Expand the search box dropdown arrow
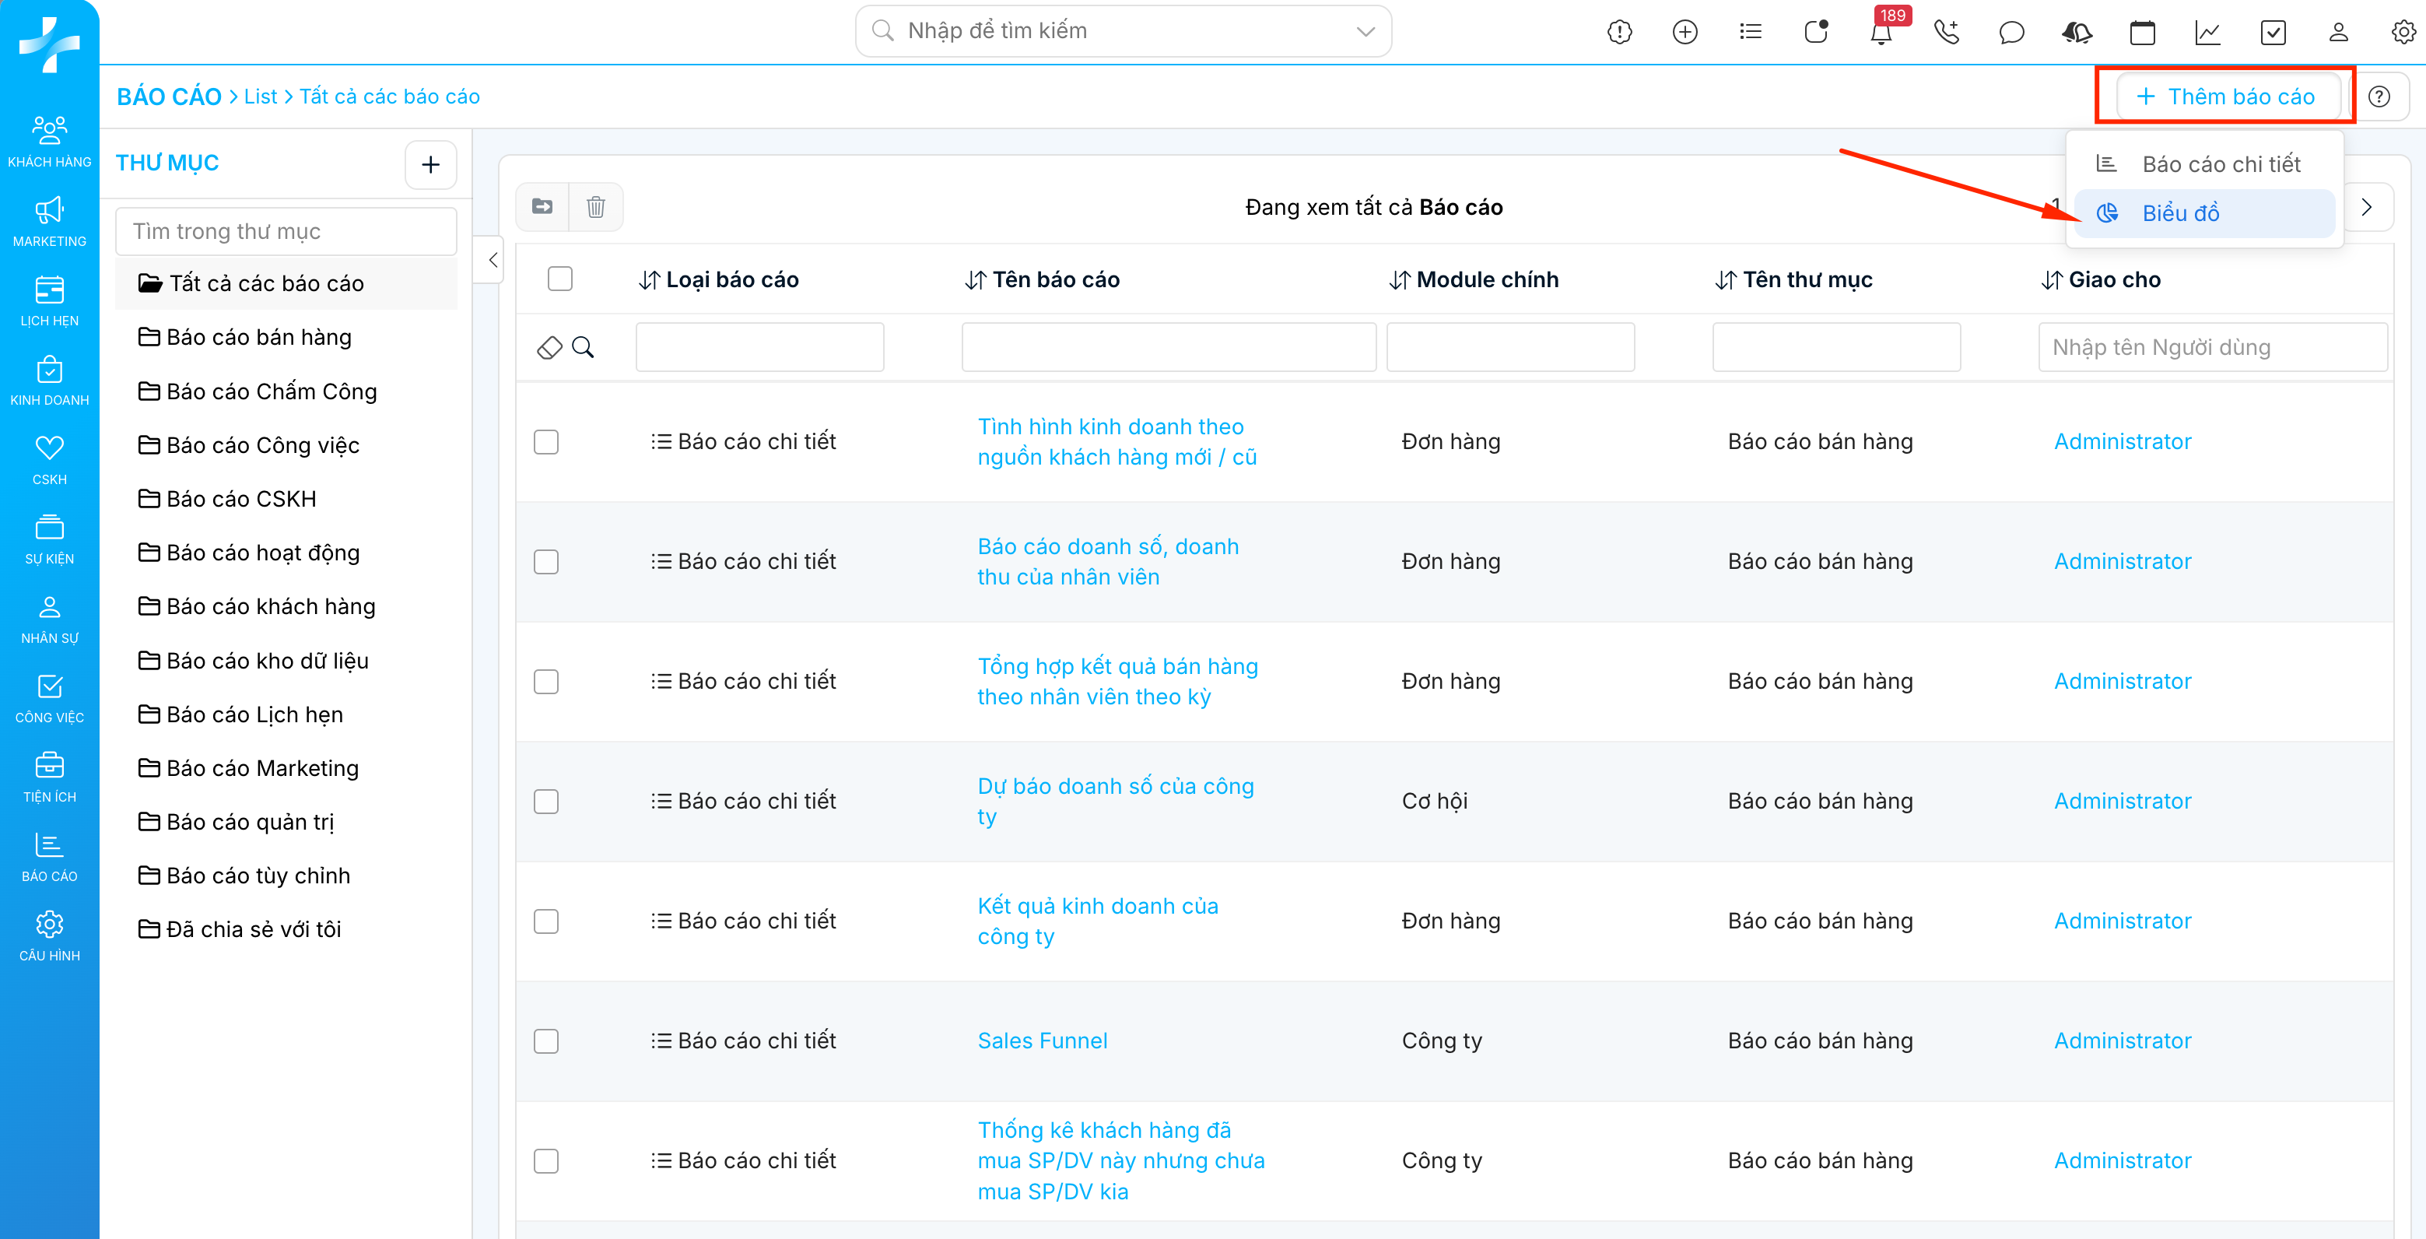The width and height of the screenshot is (2426, 1239). tap(1365, 31)
